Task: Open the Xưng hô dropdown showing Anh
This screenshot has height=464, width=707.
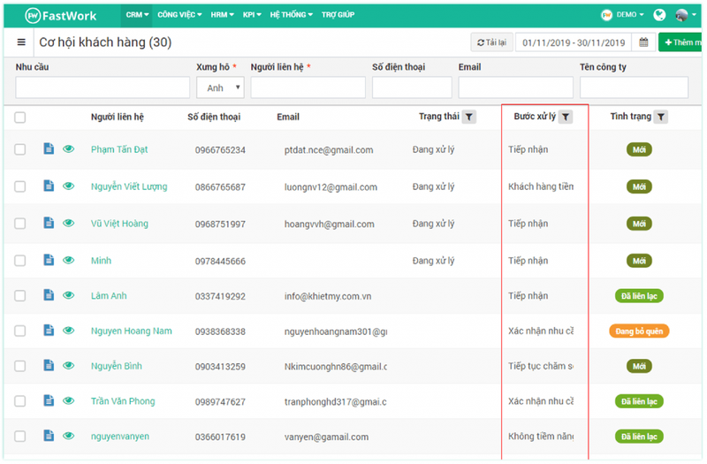Action: (220, 87)
